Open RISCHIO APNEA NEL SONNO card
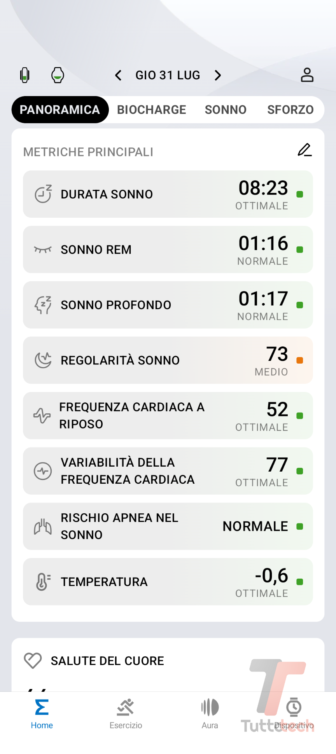The width and height of the screenshot is (336, 754). click(168, 526)
